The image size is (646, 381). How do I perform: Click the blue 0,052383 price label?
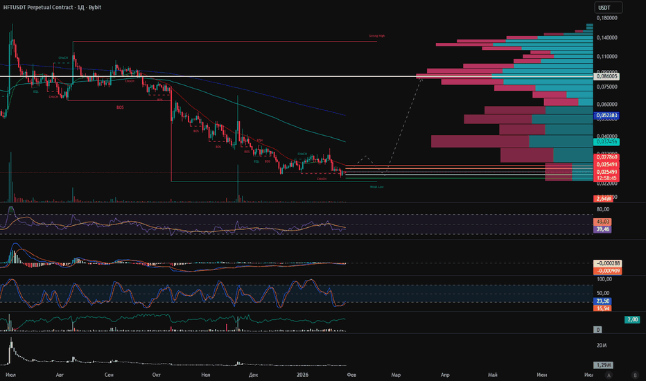pyautogui.click(x=606, y=115)
